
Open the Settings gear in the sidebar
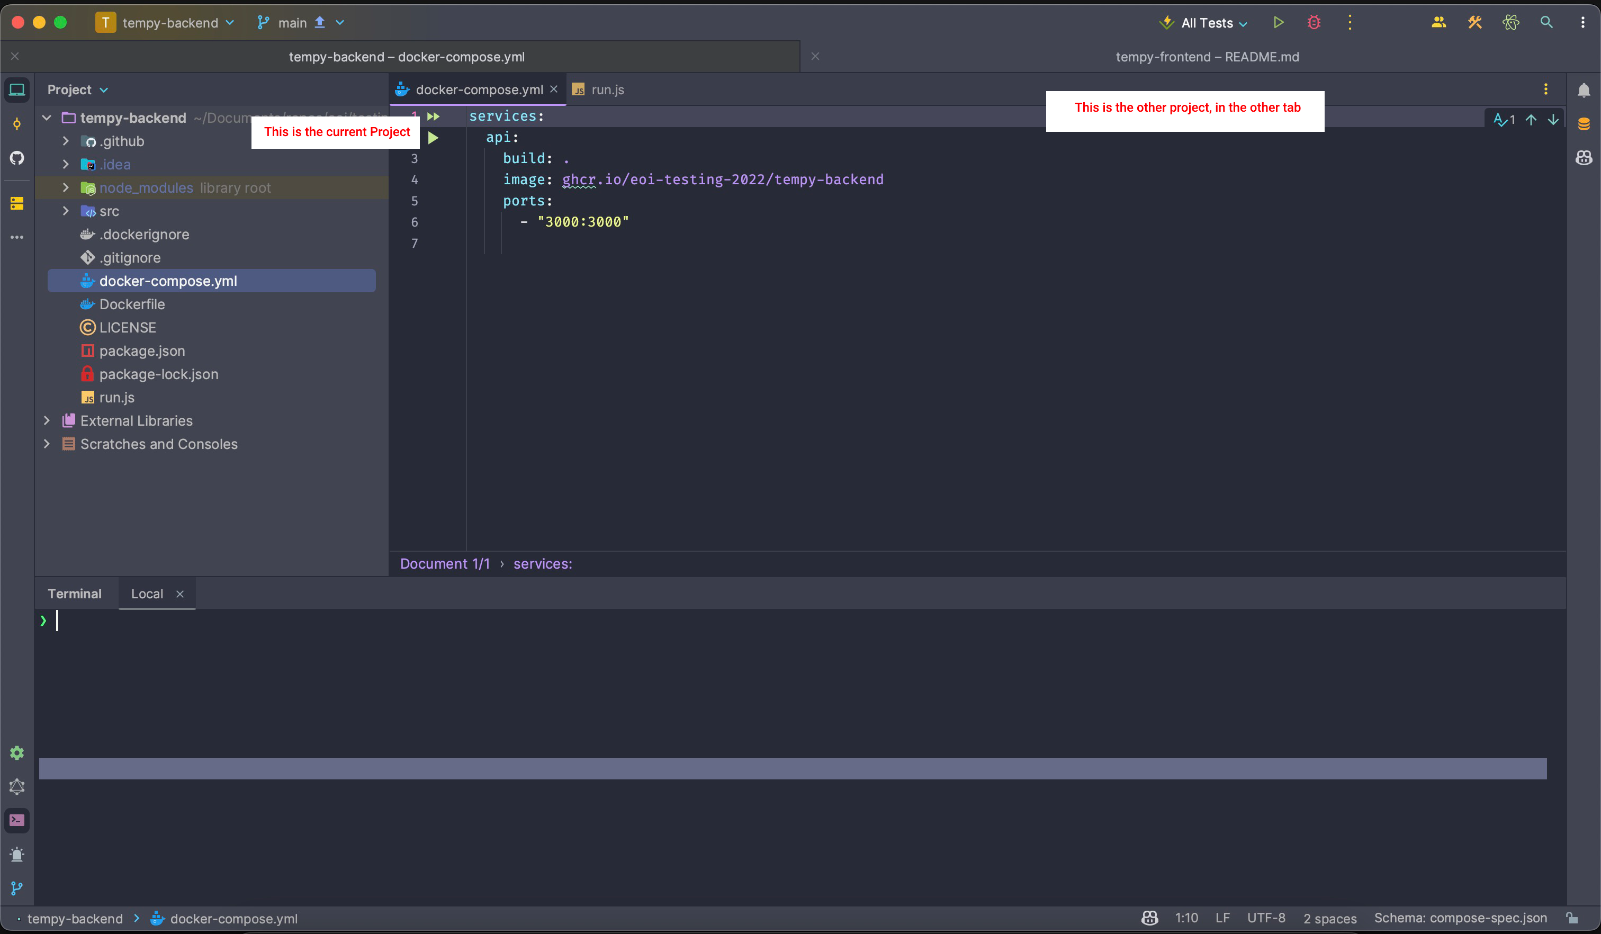tap(16, 752)
